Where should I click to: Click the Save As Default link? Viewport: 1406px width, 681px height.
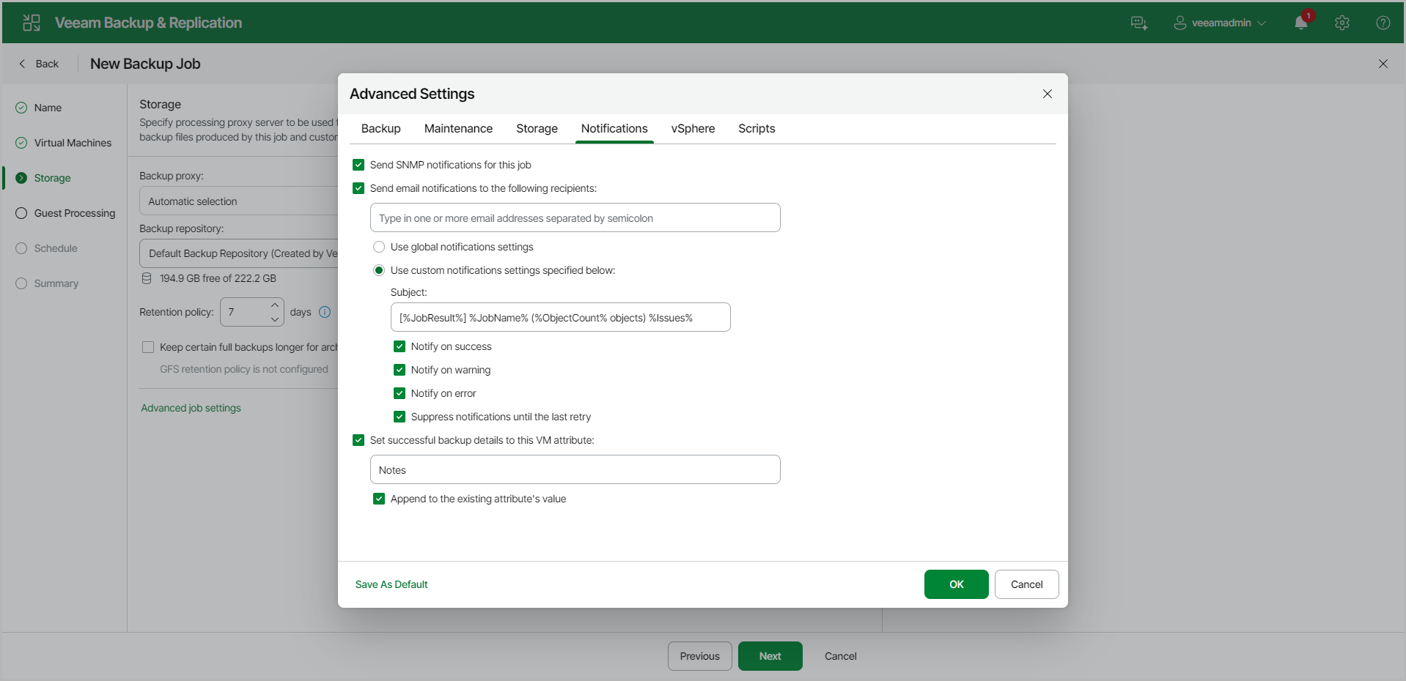(x=391, y=584)
